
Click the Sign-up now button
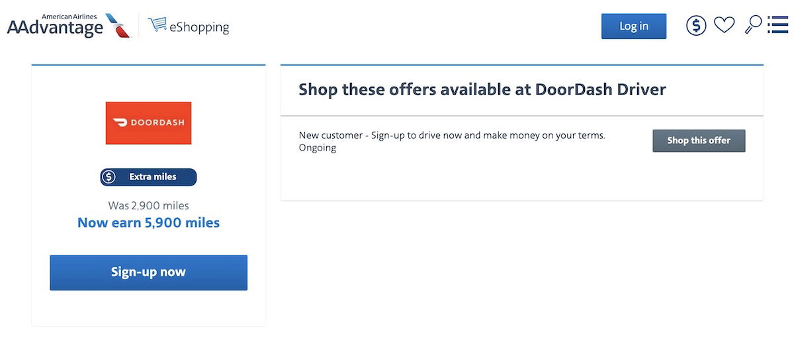tap(148, 273)
